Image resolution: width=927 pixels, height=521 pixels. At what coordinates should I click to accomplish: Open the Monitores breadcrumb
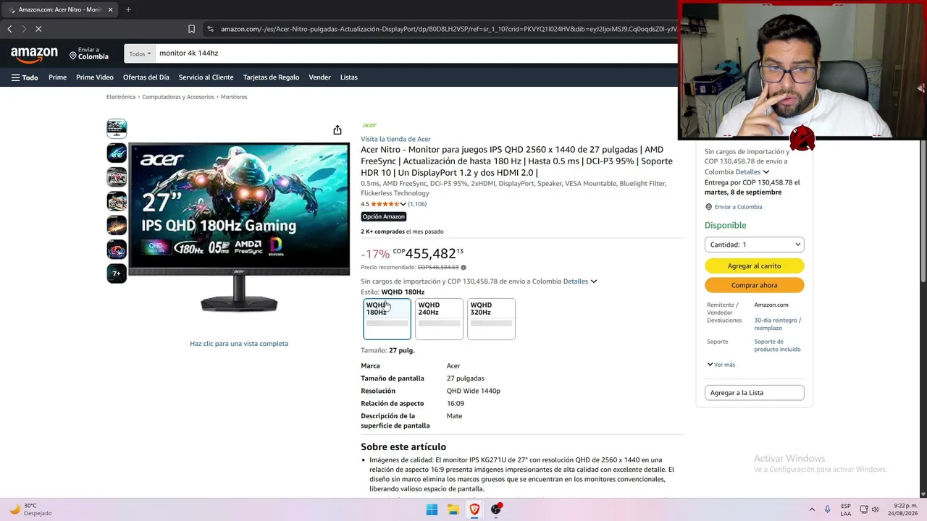234,97
